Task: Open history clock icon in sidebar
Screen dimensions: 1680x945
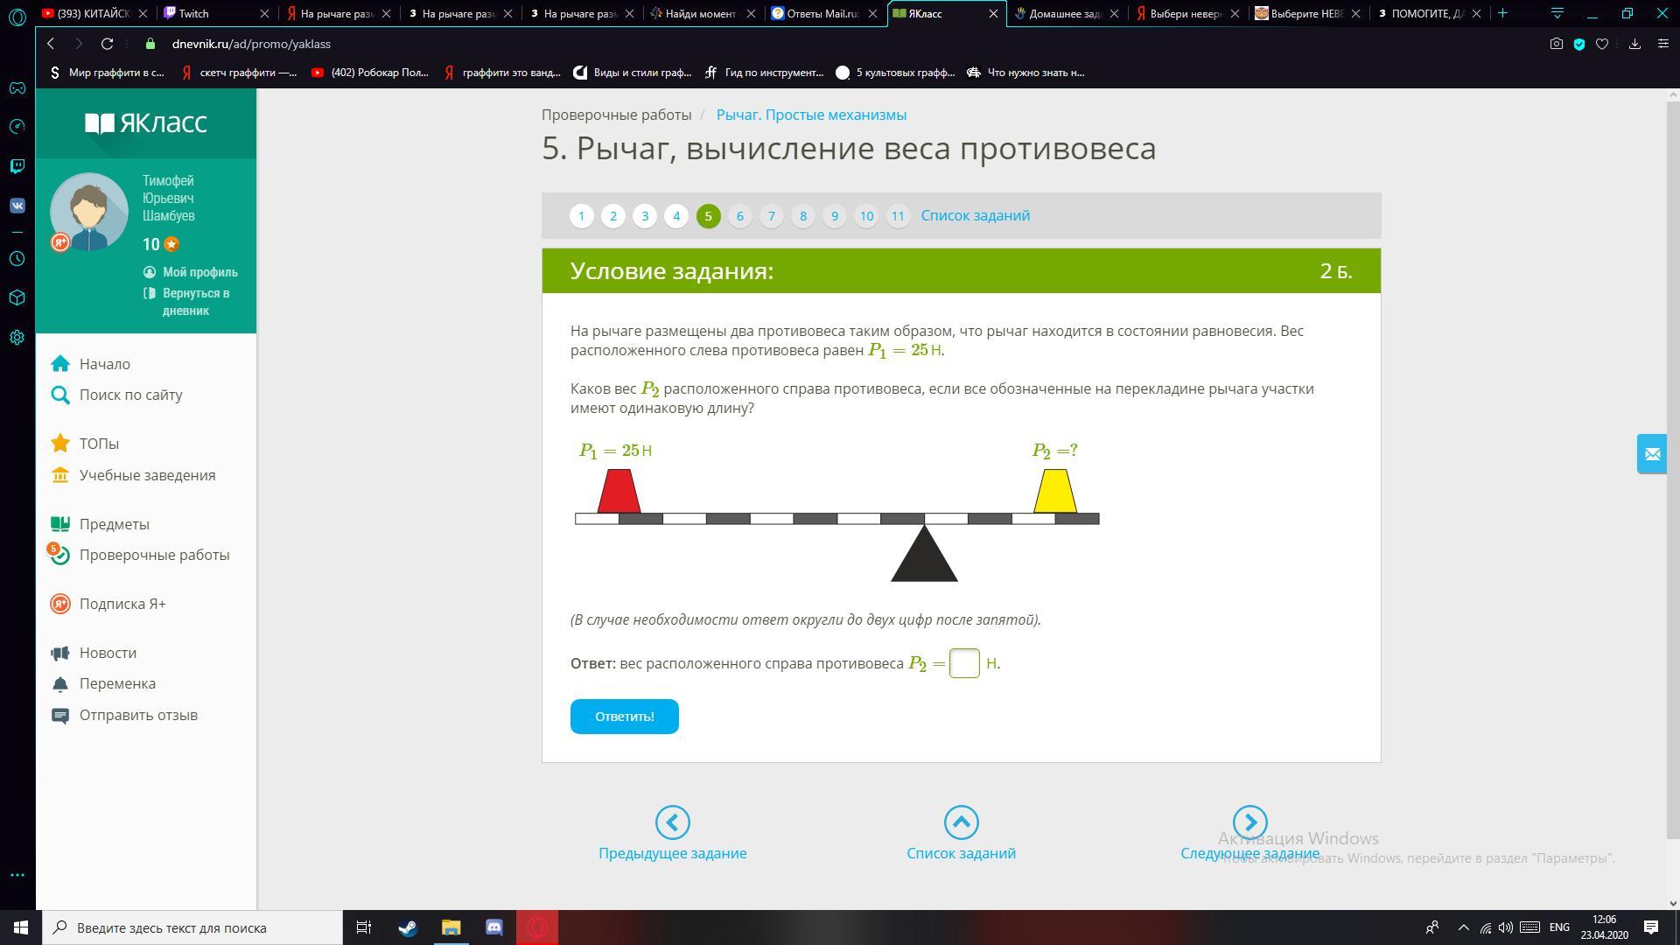Action: pyautogui.click(x=17, y=259)
